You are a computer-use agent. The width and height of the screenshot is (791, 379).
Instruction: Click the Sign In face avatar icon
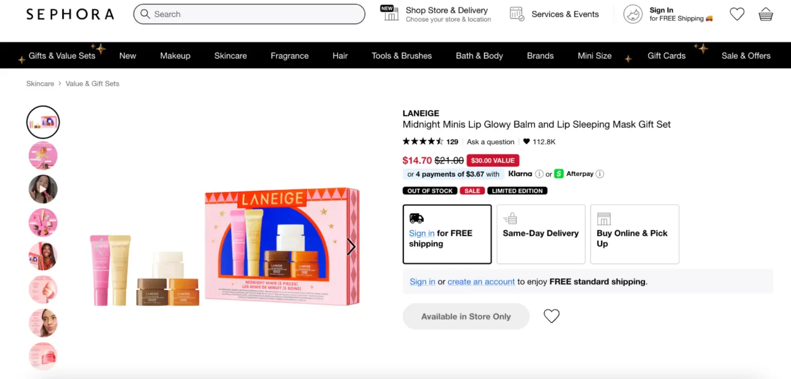633,14
